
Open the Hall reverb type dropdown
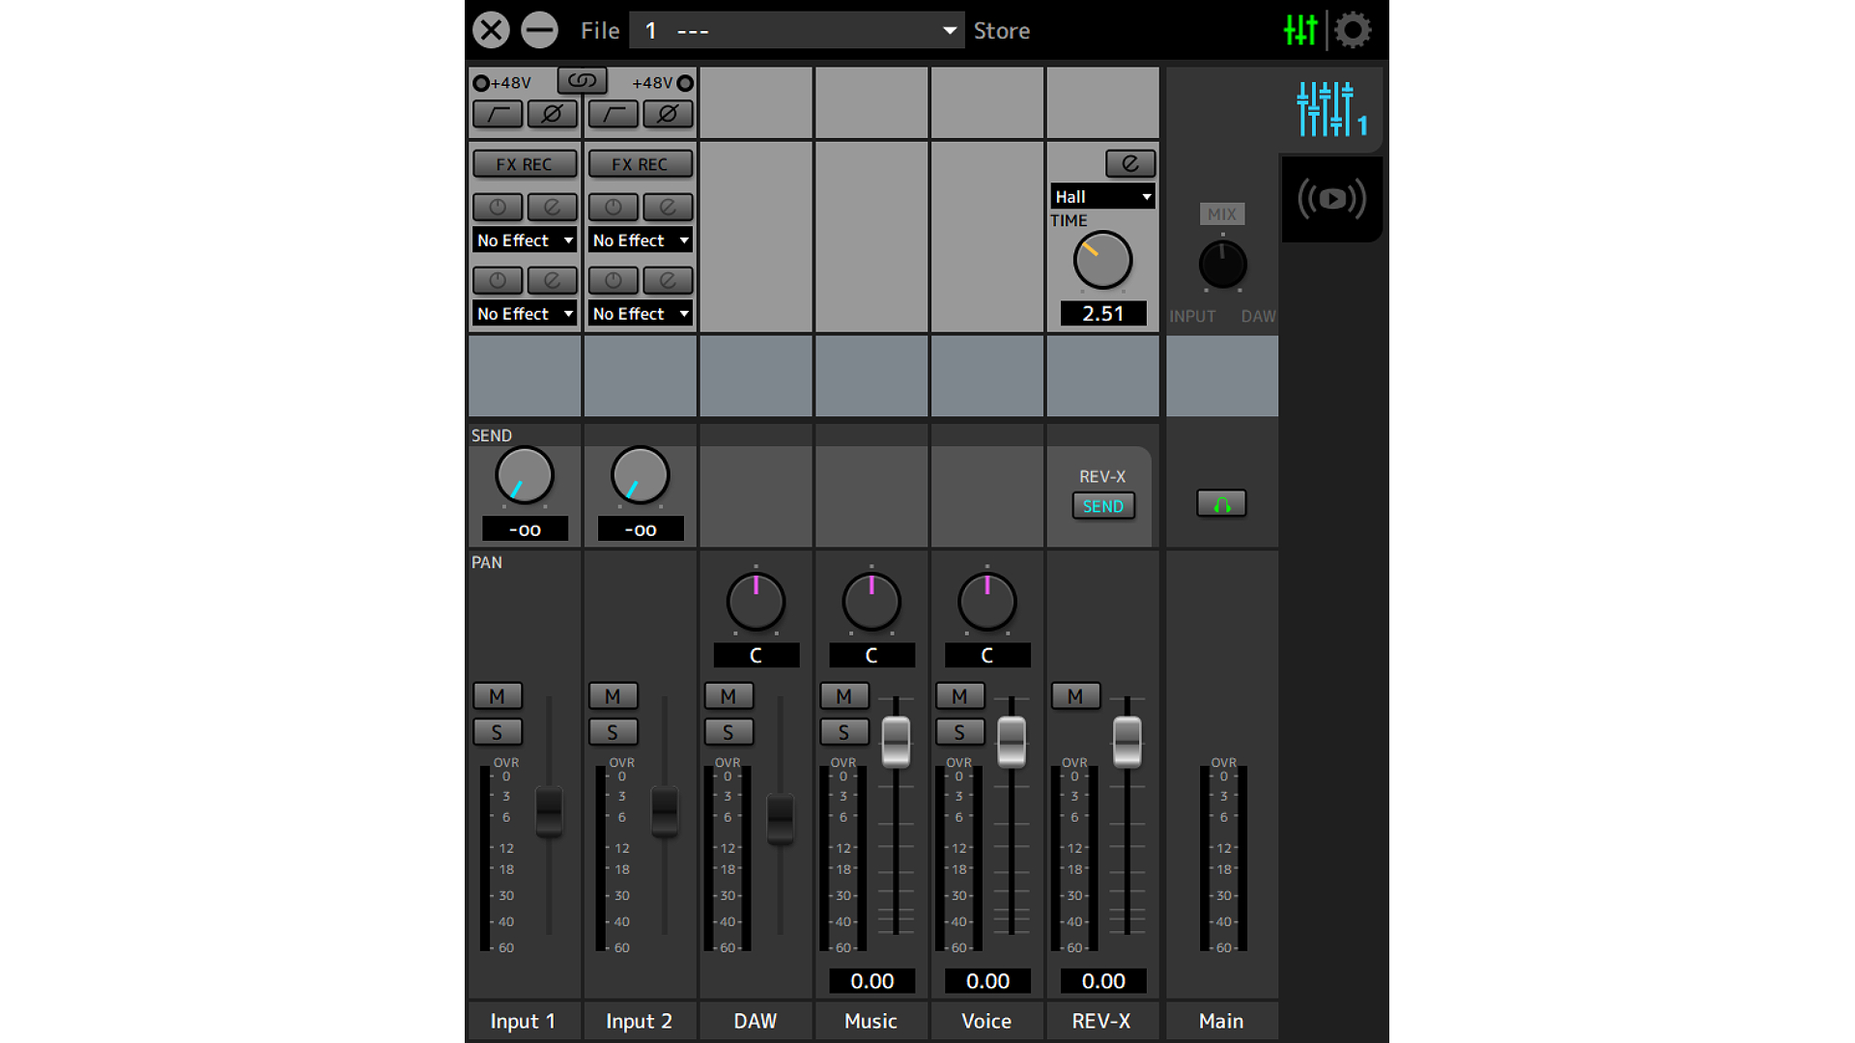point(1102,197)
